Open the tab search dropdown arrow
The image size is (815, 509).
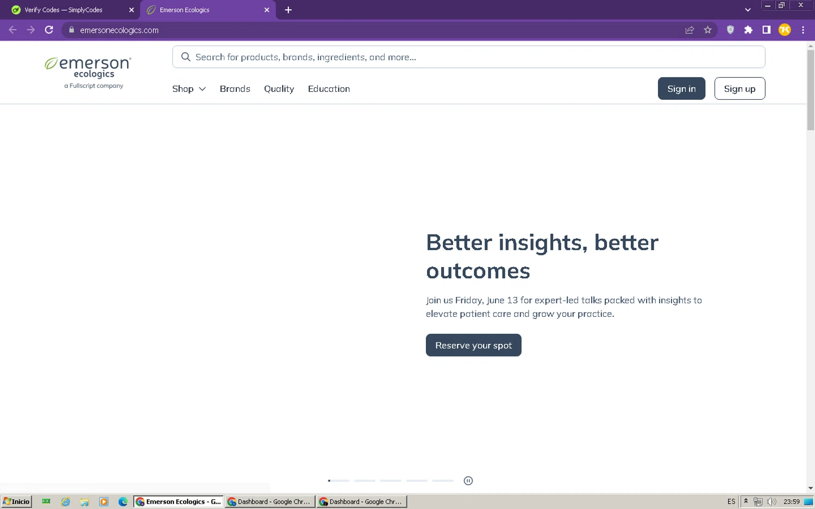[748, 10]
